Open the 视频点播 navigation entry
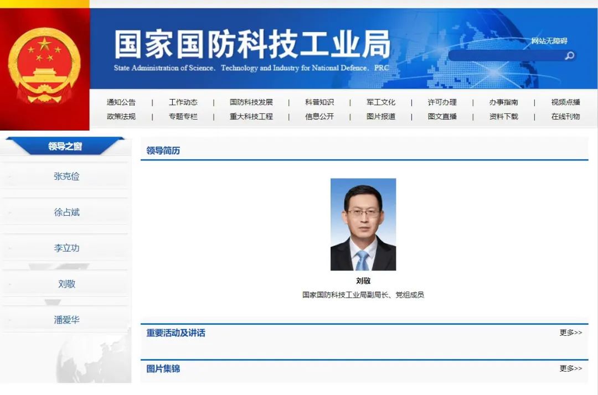The image size is (598, 395). (564, 102)
